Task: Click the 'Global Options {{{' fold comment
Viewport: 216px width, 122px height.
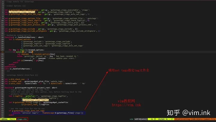Action: tap(16, 6)
